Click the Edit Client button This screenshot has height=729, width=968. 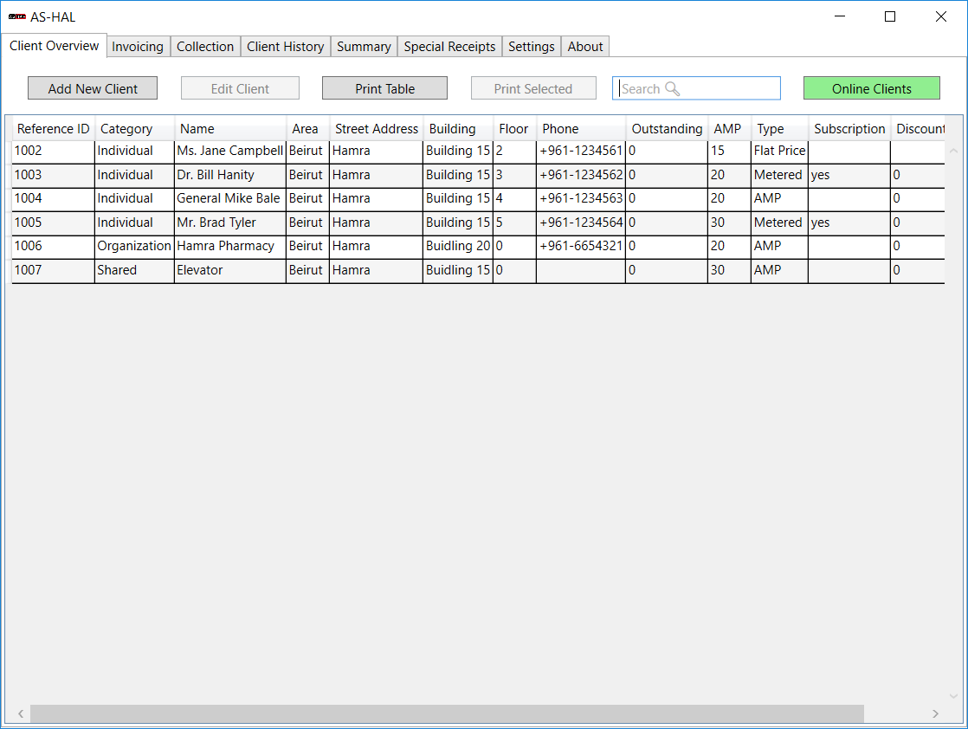pos(240,88)
